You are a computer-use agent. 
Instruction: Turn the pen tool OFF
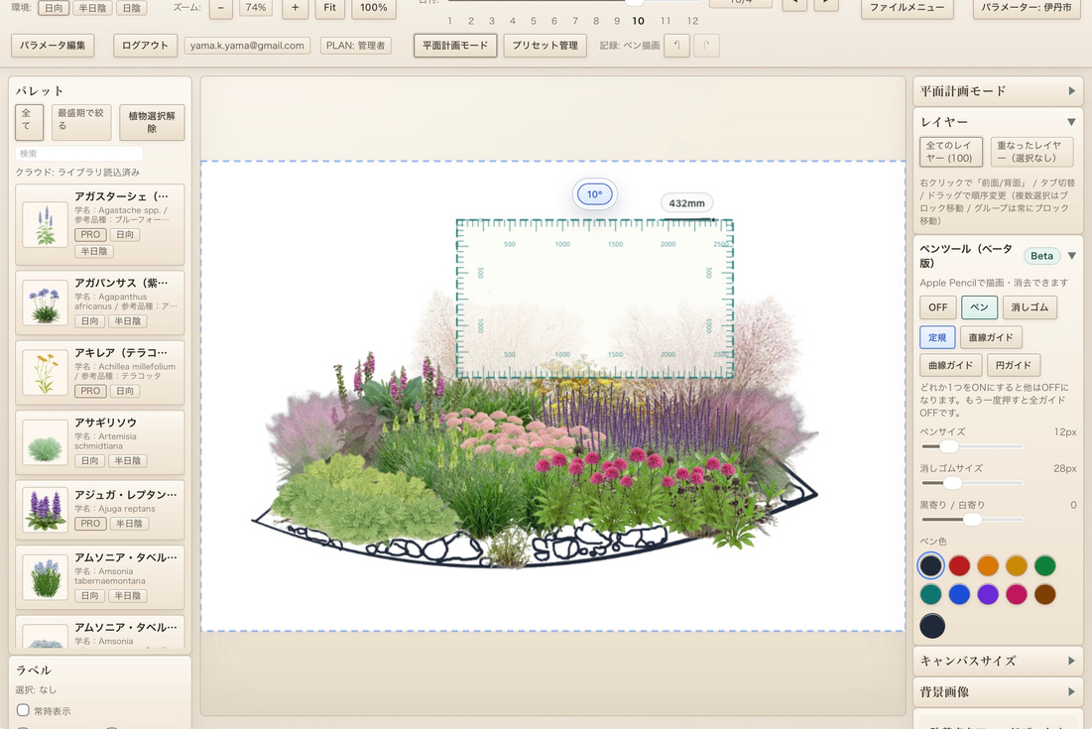pyautogui.click(x=937, y=307)
